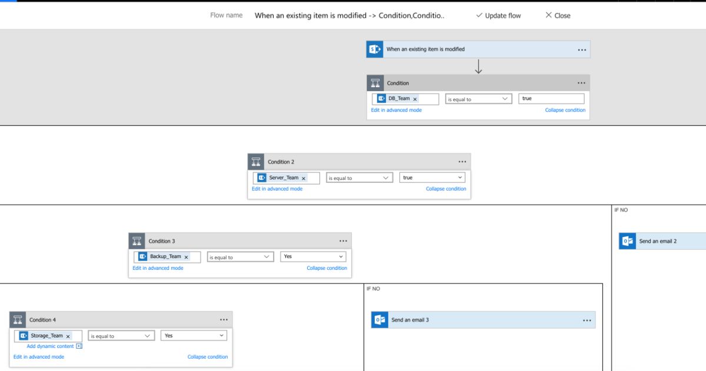Click the Condition 2 title text
The width and height of the screenshot is (706, 371).
(x=281, y=162)
